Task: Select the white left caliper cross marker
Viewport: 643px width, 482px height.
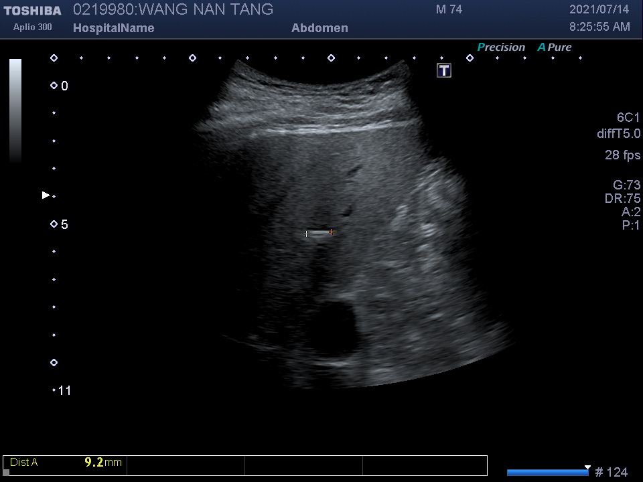Action: click(x=307, y=234)
